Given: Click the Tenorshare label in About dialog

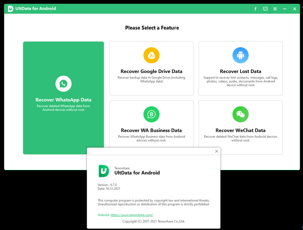Looking at the screenshot, I should (122, 168).
